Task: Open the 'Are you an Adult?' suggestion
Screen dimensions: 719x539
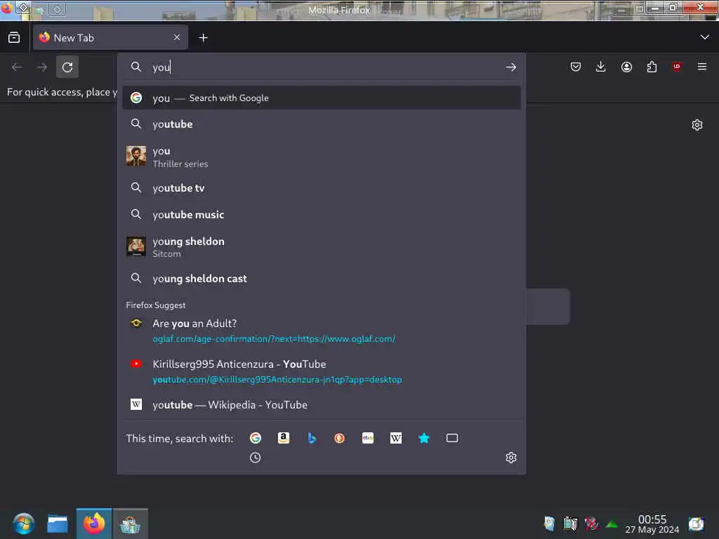Action: [x=322, y=331]
